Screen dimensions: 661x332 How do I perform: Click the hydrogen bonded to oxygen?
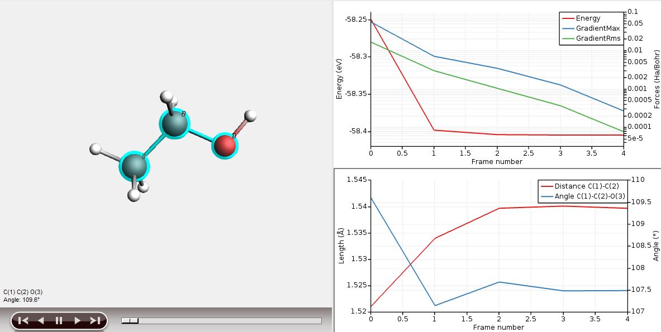251,116
